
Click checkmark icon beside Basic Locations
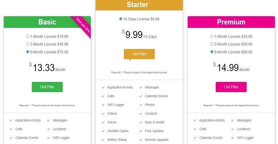(49, 129)
